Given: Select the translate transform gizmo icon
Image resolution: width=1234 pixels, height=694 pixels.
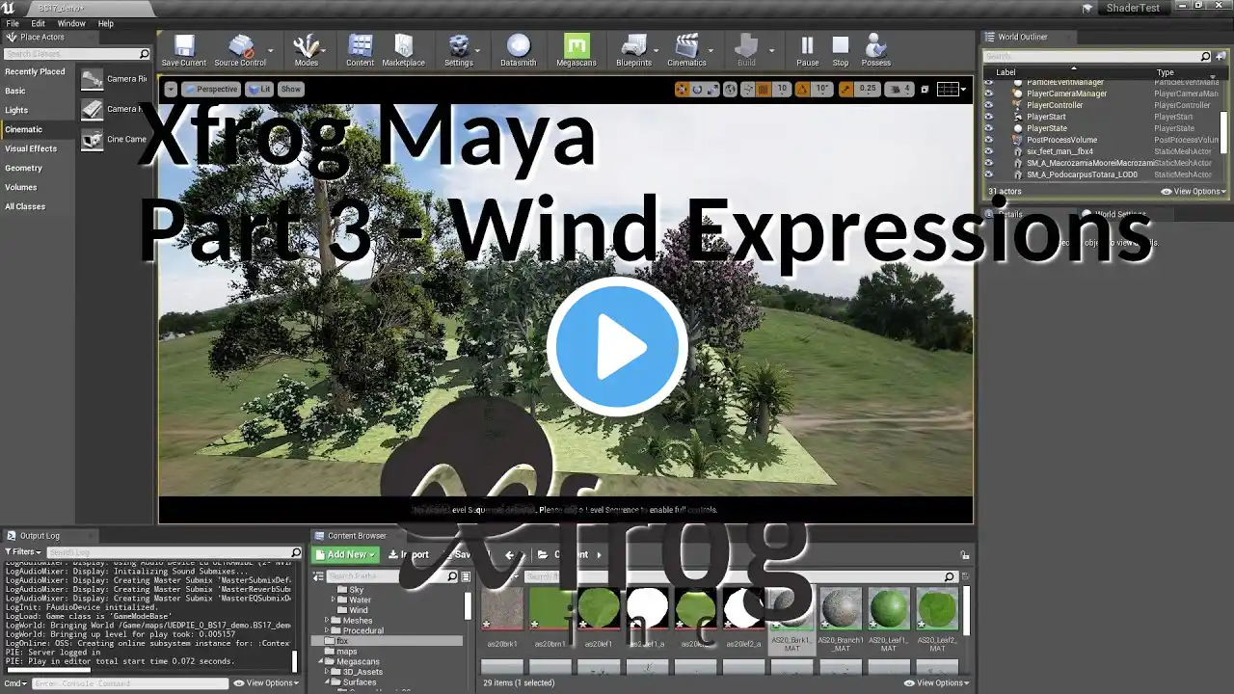Looking at the screenshot, I should coord(682,89).
